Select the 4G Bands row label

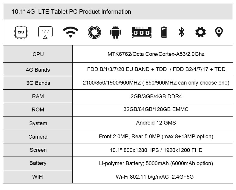tap(38, 70)
